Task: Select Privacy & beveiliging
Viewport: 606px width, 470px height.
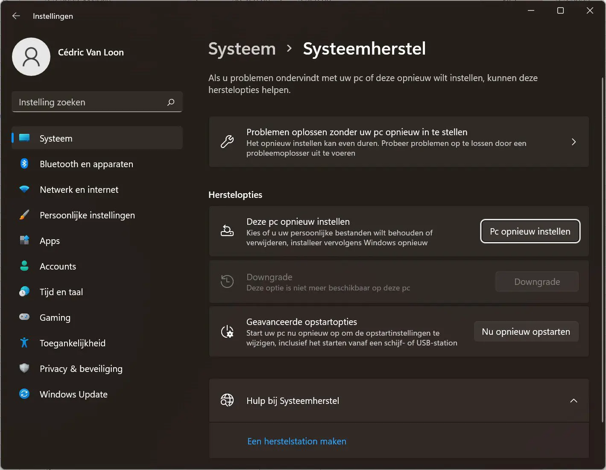Action: pyautogui.click(x=97, y=368)
